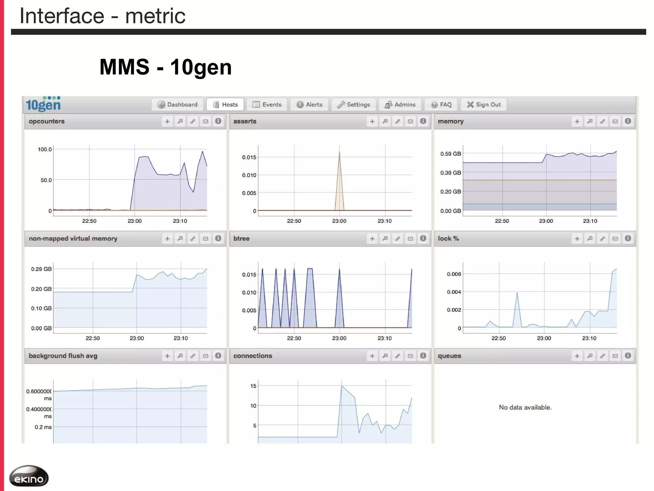Click the link icon on connections panel
This screenshot has height=491, width=654.
398,356
